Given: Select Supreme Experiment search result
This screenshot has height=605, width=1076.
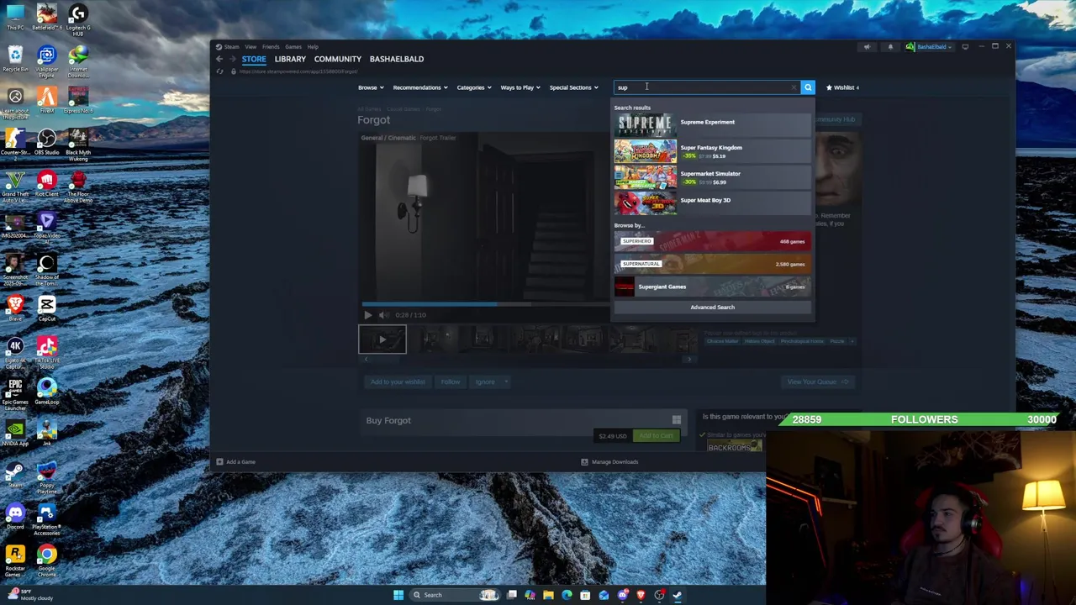Looking at the screenshot, I should (713, 124).
